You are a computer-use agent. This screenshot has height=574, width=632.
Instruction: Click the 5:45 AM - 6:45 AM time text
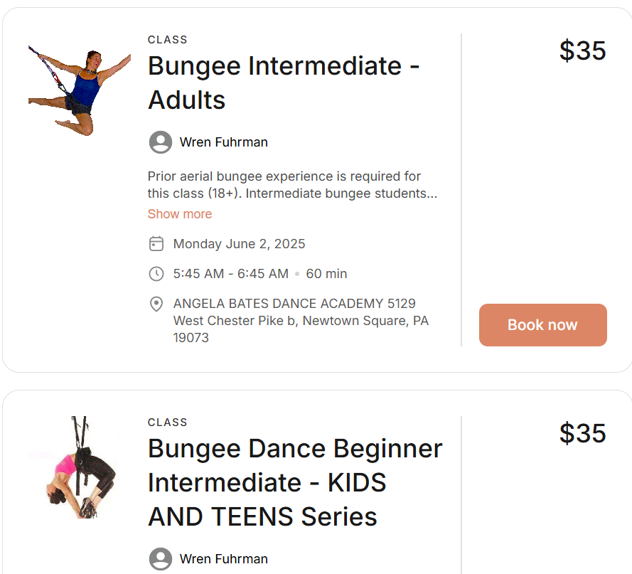coord(231,274)
